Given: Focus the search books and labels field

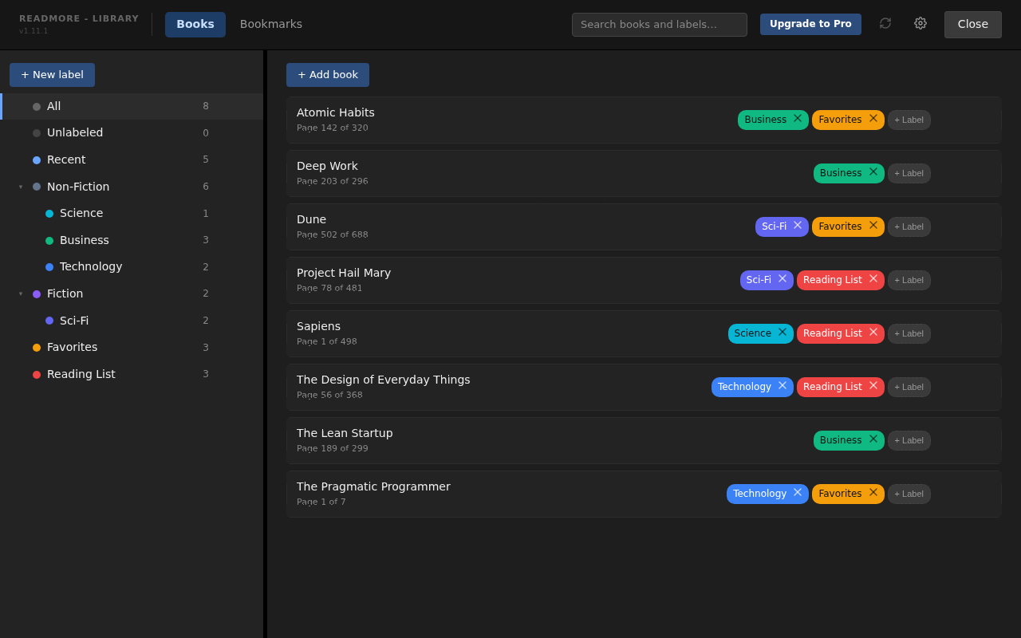Looking at the screenshot, I should point(660,25).
